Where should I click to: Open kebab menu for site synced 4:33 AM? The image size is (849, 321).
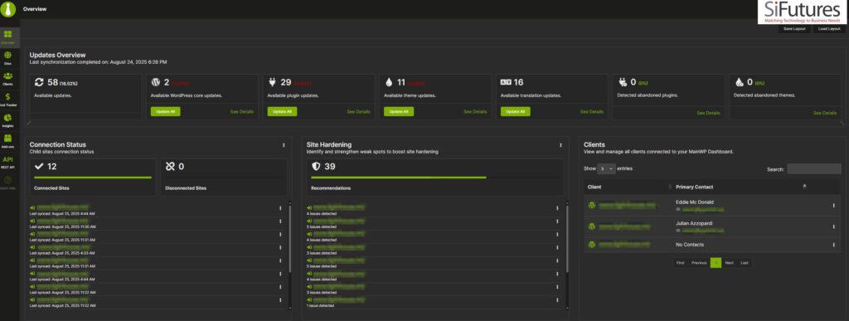pyautogui.click(x=280, y=247)
